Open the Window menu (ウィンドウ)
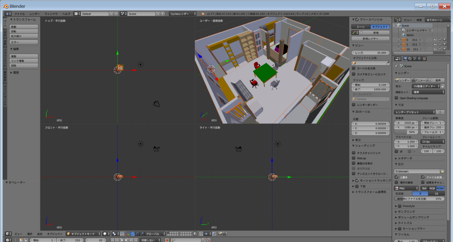Viewport: 453px width, 242px height. [x=51, y=14]
